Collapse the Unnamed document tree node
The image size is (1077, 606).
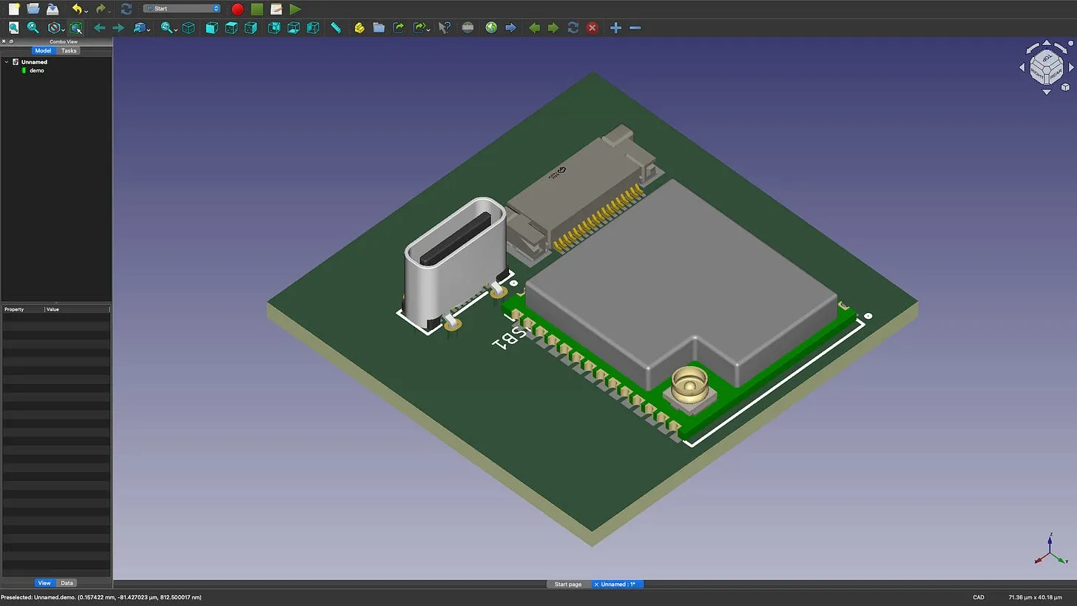(x=6, y=62)
